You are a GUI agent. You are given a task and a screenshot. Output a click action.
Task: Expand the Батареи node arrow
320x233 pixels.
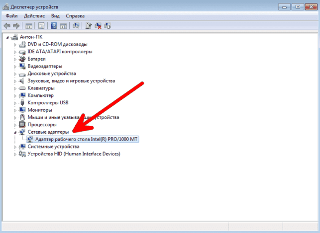[x=15, y=59]
